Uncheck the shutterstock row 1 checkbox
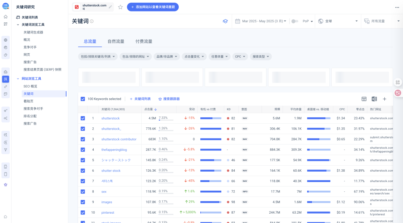Viewport: 403px width, 223px height. coord(83,118)
